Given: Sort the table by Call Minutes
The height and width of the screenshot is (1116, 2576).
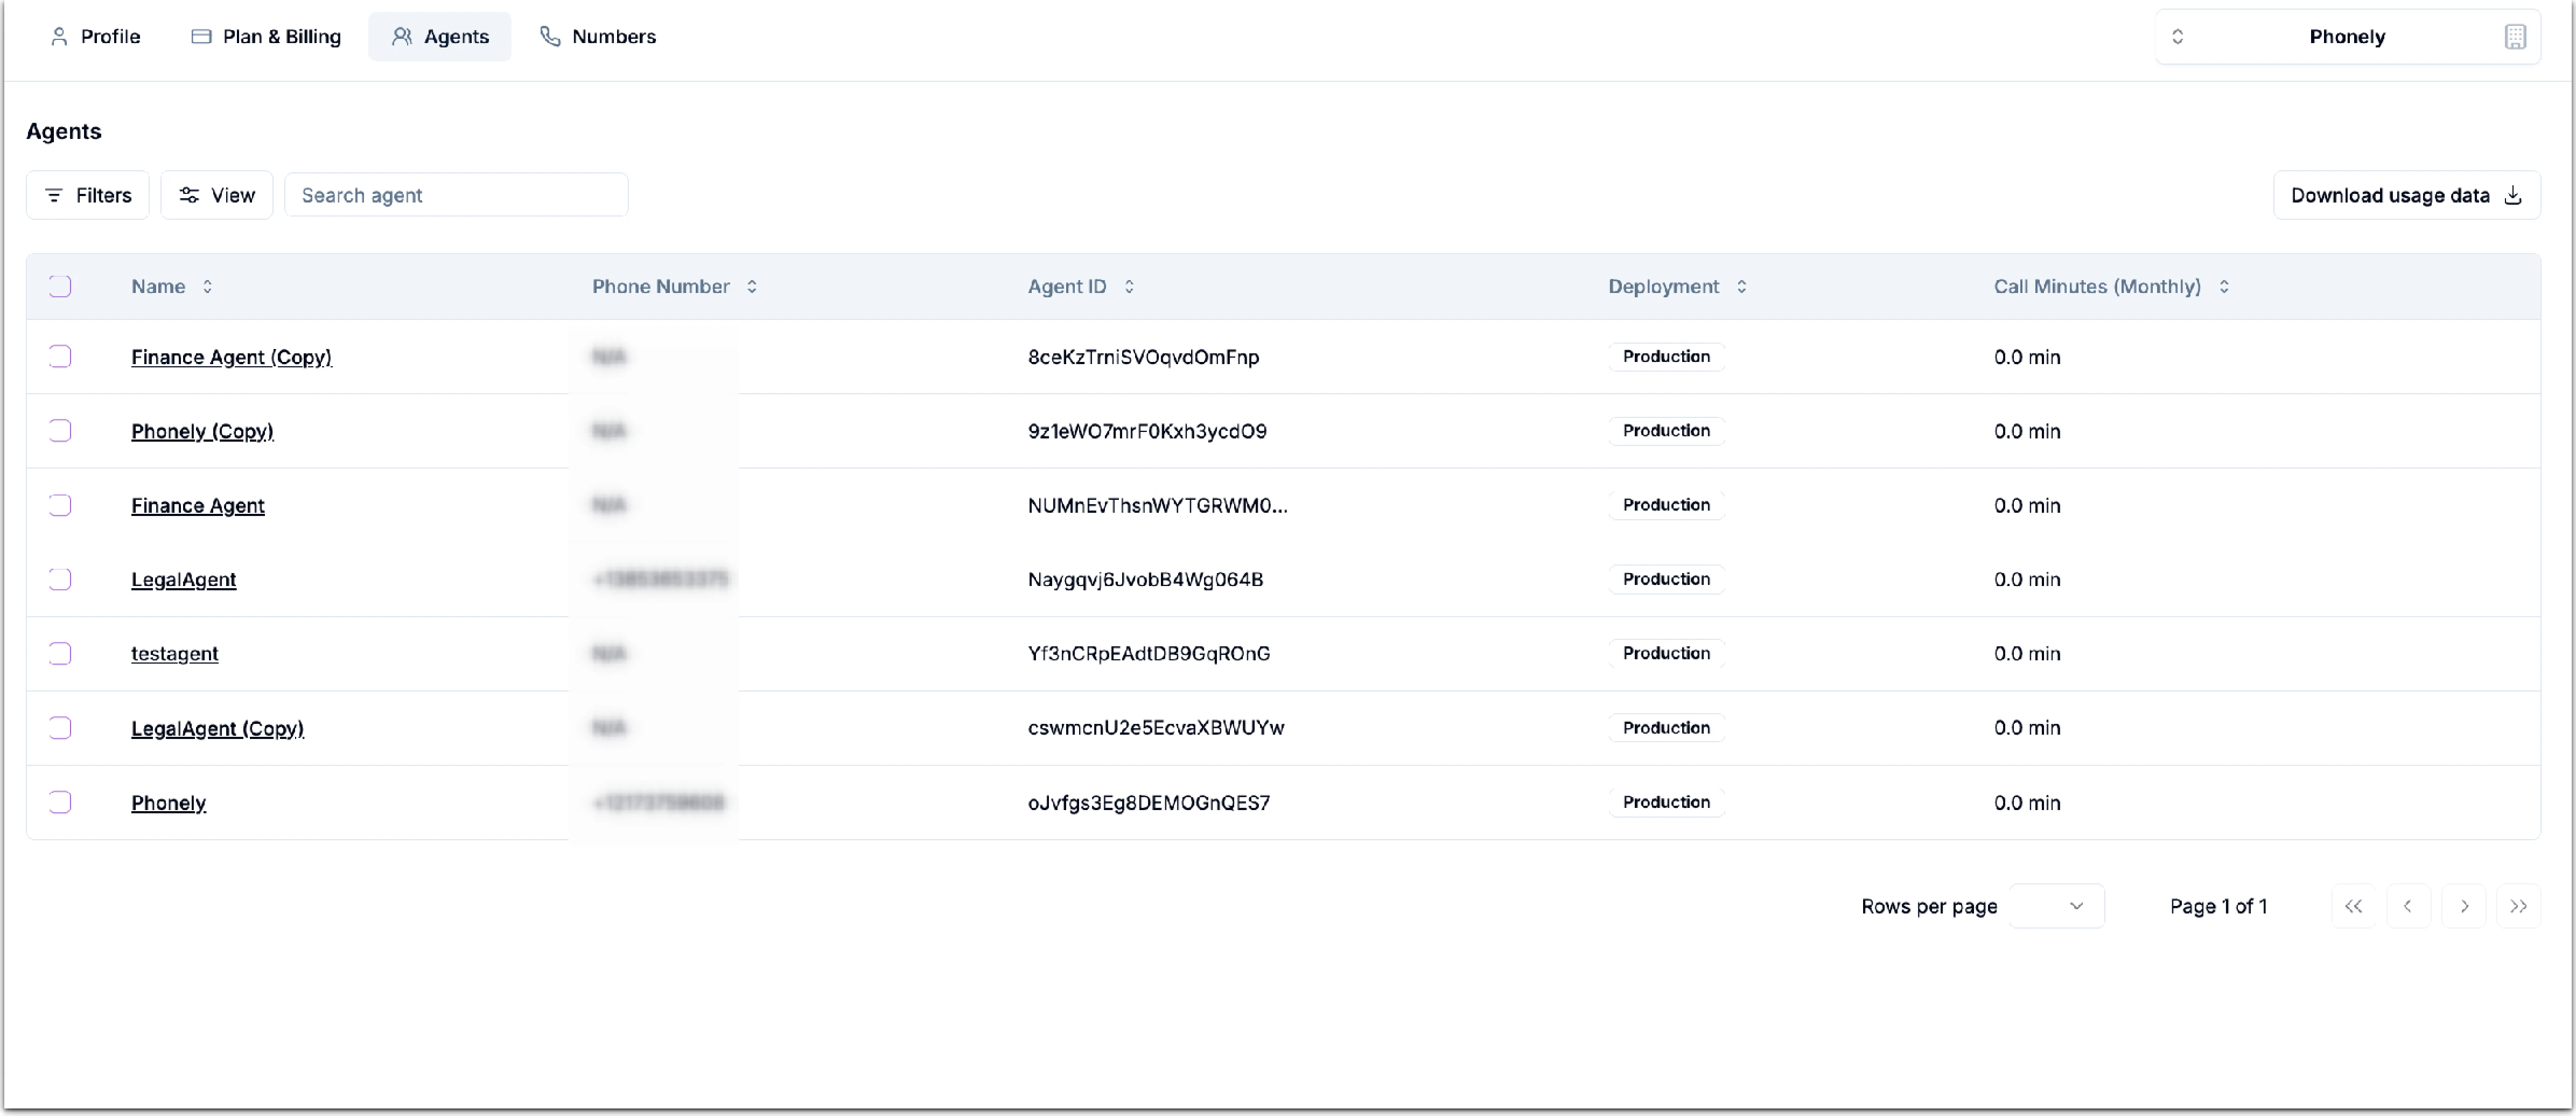Looking at the screenshot, I should [2225, 286].
